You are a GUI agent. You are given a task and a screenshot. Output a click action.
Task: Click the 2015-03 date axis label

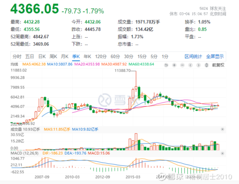tap(133, 177)
